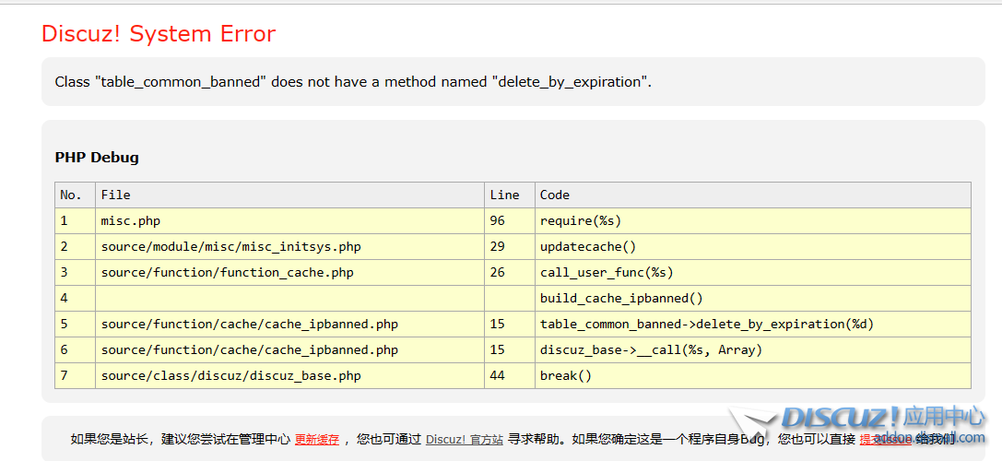The image size is (1002, 461).
Task: Click the 提交issue link at bottom right
Action: coord(885,440)
